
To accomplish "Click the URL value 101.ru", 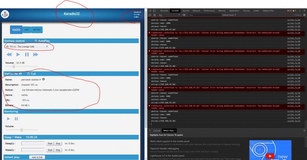I will coord(26,100).
